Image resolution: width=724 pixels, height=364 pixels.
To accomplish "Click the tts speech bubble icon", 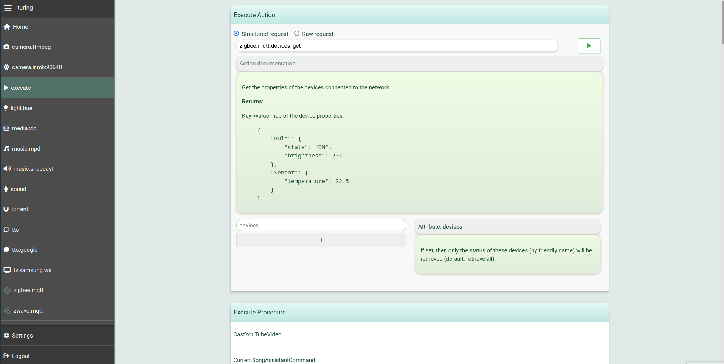I will pyautogui.click(x=6, y=230).
